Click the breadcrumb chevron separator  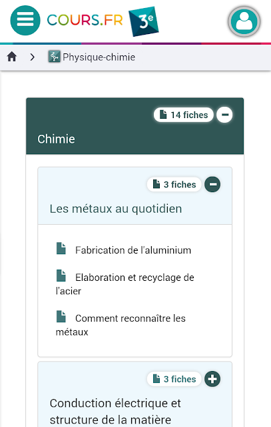[33, 57]
